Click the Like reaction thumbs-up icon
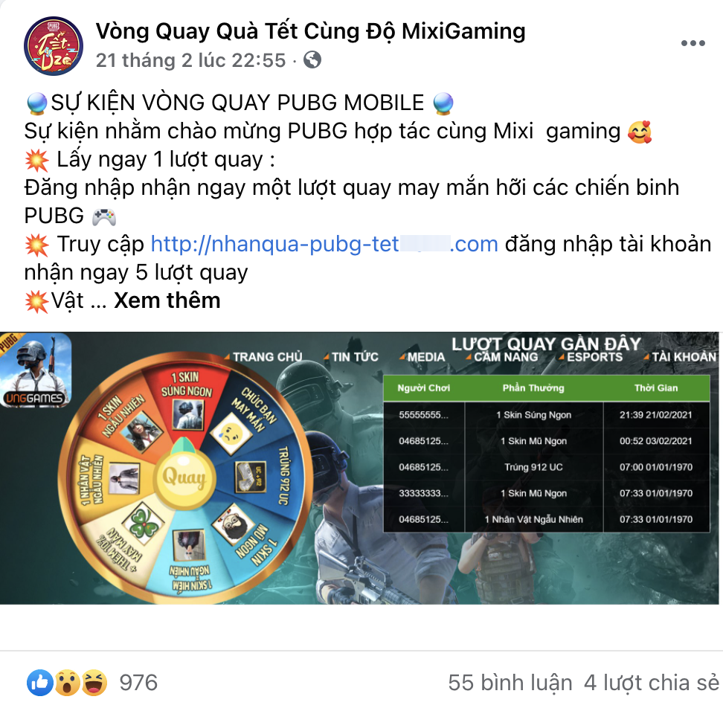The height and width of the screenshot is (711, 723). (x=40, y=683)
